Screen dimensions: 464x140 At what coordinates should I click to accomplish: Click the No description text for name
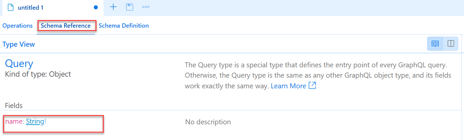pos(208,122)
